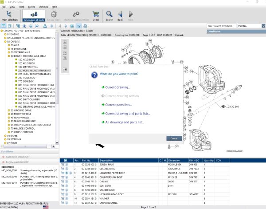The width and height of the screenshot is (266, 209).
Task: Open the Notes menu
Action: (x=31, y=7)
